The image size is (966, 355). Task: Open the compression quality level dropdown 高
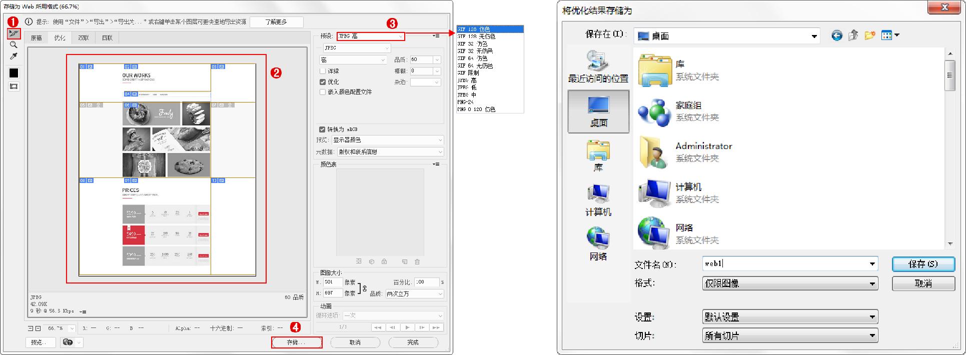[353, 60]
